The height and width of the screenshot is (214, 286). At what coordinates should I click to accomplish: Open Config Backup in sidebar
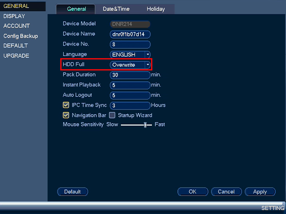pos(21,36)
